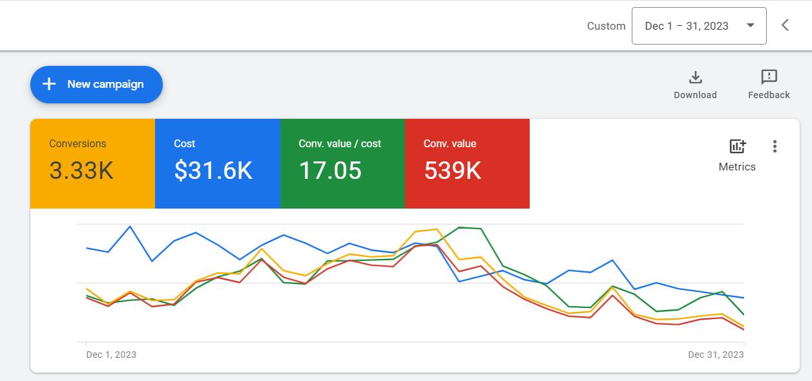The height and width of the screenshot is (381, 812).
Task: Click the New campaign button
Action: 96,85
